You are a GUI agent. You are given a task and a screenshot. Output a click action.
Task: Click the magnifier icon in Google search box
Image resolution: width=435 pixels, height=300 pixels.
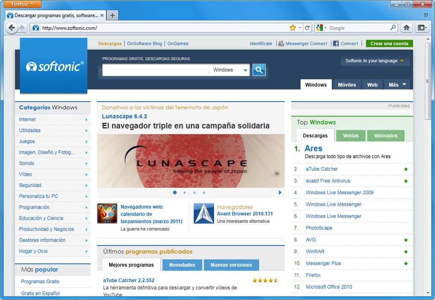(x=393, y=28)
